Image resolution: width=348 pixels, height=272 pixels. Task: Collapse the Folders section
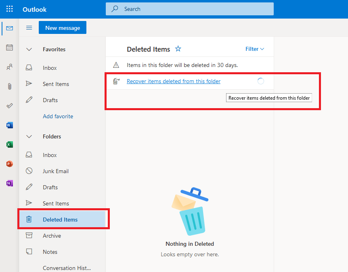29,136
